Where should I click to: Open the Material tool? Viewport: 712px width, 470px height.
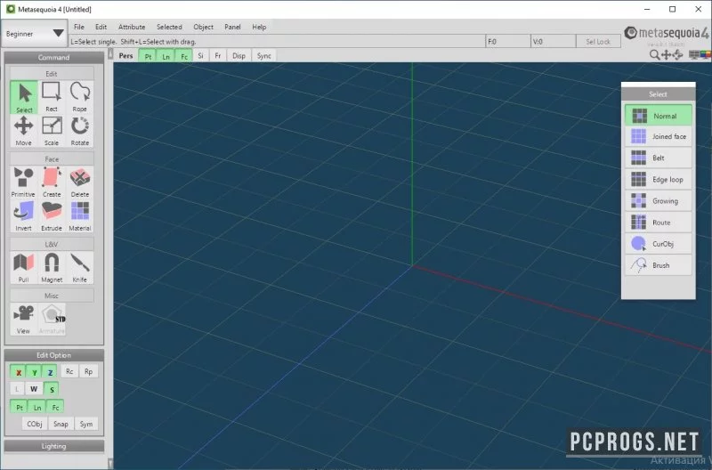pos(80,216)
